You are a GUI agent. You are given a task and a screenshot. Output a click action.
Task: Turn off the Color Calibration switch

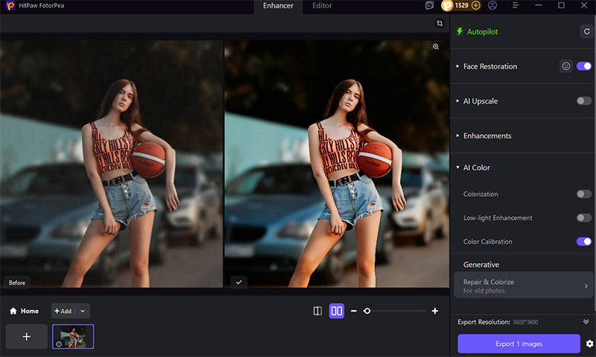[584, 241]
